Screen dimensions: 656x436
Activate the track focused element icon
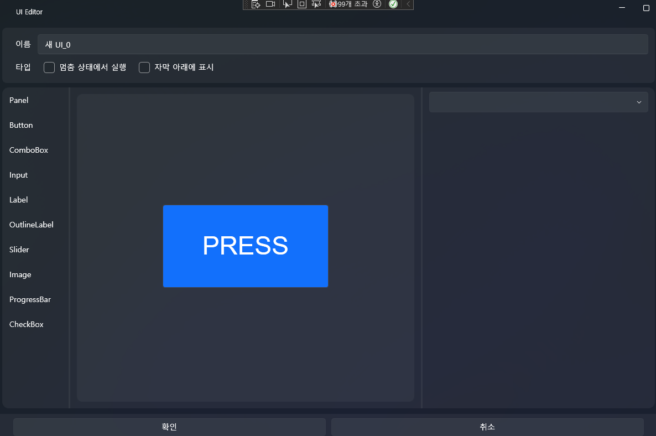[316, 4]
